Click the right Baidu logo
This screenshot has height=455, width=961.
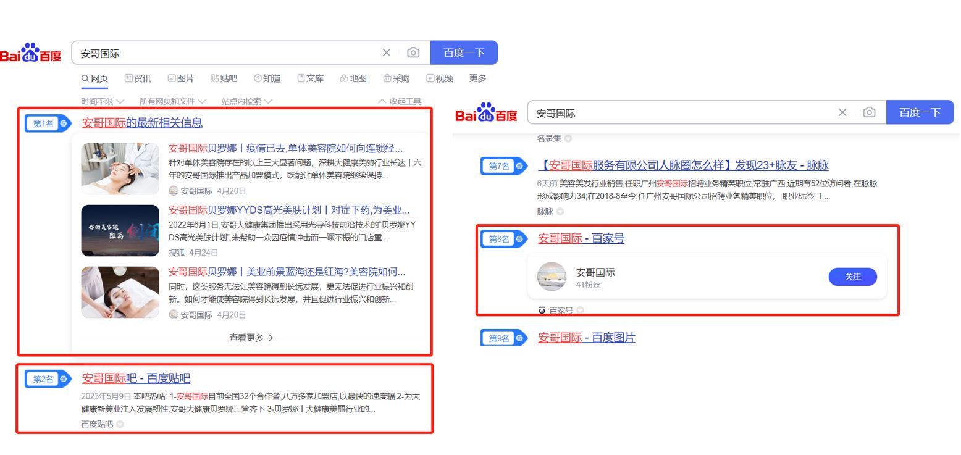coord(486,112)
